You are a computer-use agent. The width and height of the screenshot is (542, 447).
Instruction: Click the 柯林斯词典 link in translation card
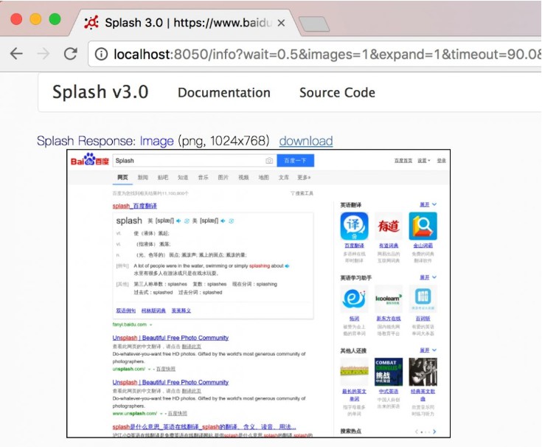tap(153, 311)
